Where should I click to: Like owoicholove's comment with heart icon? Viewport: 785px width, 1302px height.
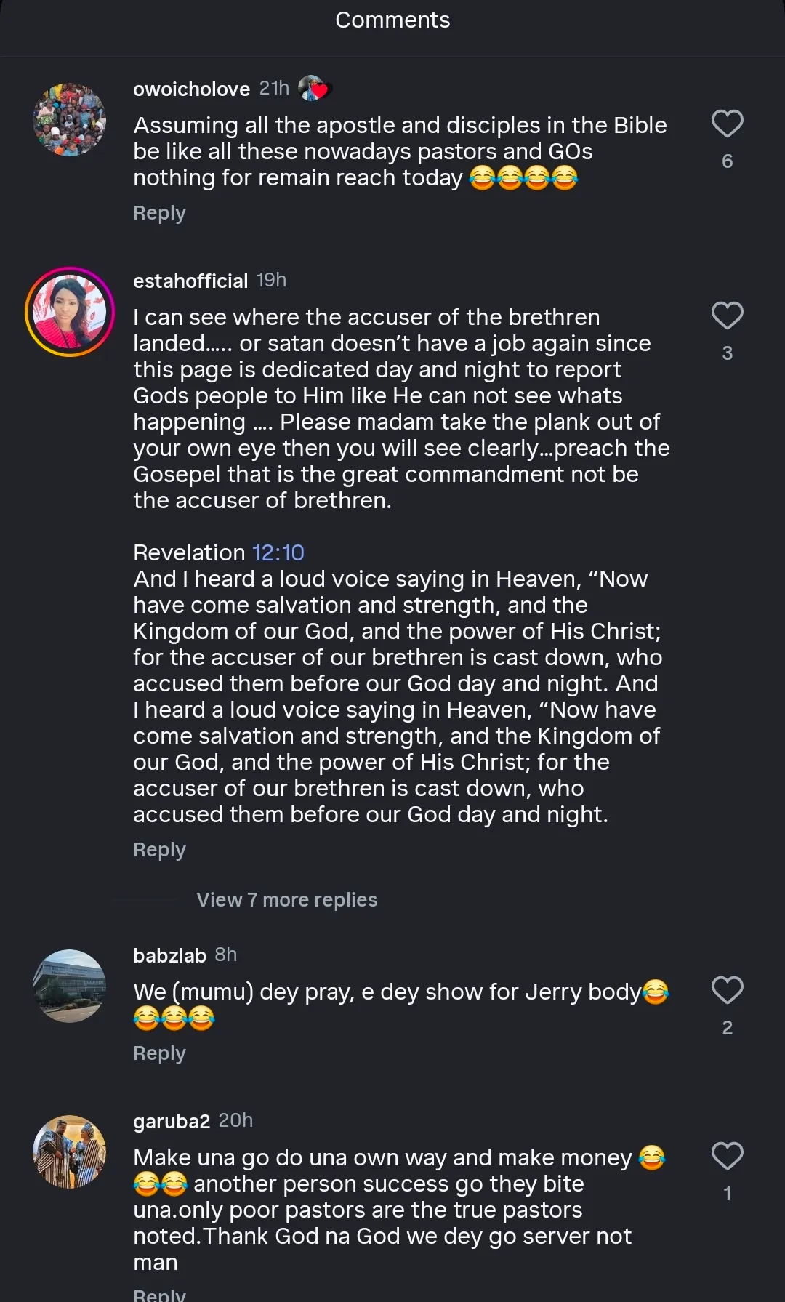(x=727, y=124)
